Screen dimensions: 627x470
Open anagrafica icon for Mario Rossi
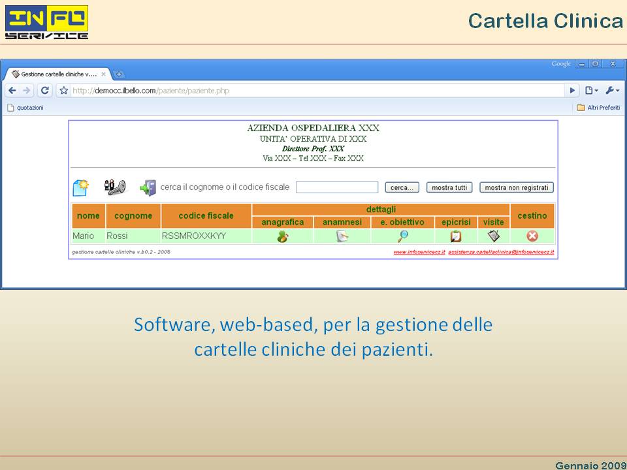pos(283,236)
